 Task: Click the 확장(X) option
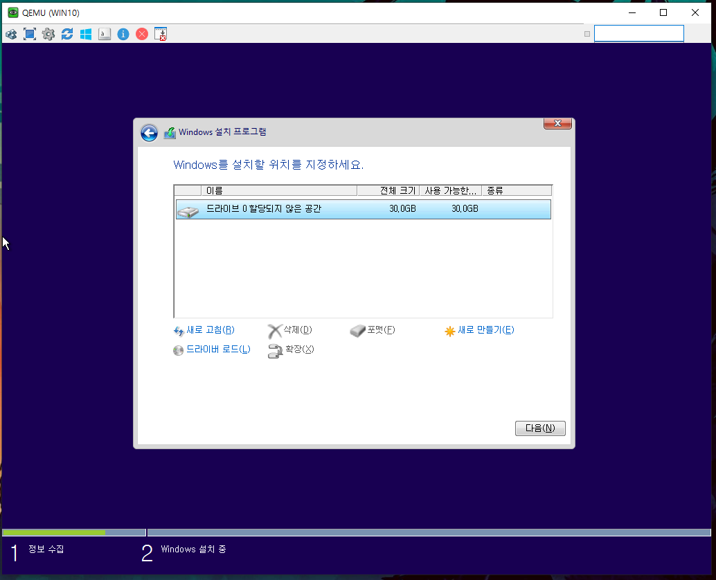(x=300, y=349)
